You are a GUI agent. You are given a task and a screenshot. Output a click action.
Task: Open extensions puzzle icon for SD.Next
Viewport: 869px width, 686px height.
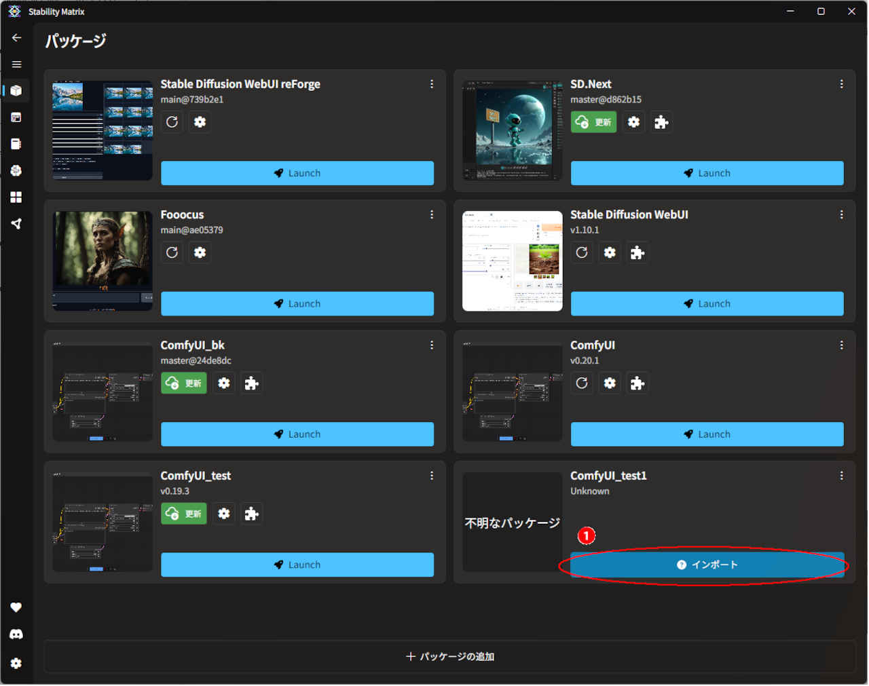coord(661,122)
